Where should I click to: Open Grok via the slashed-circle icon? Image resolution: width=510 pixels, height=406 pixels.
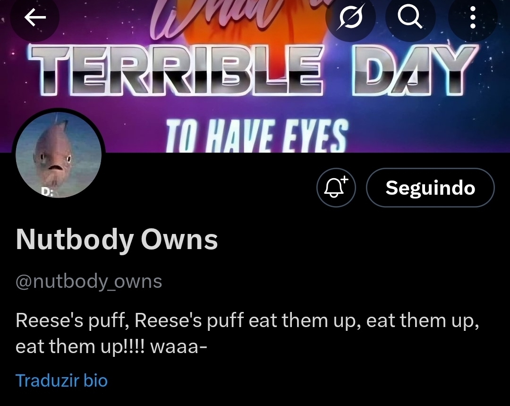point(350,17)
